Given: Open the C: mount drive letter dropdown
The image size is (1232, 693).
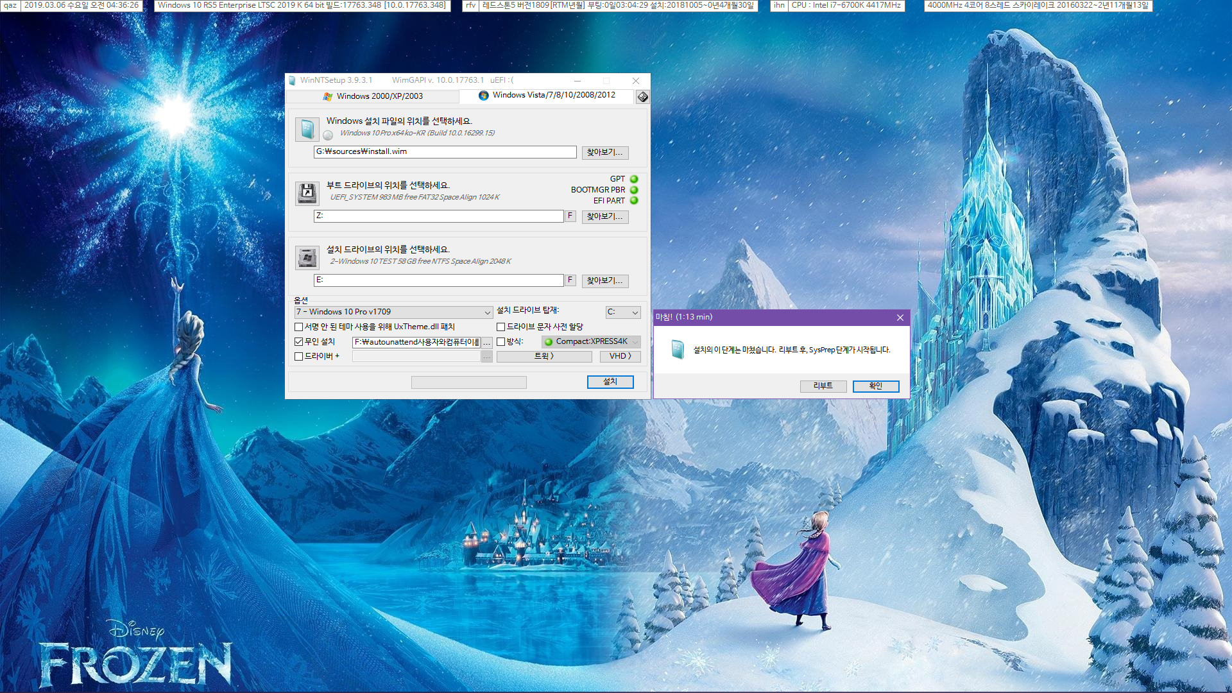Looking at the screenshot, I should (x=623, y=312).
